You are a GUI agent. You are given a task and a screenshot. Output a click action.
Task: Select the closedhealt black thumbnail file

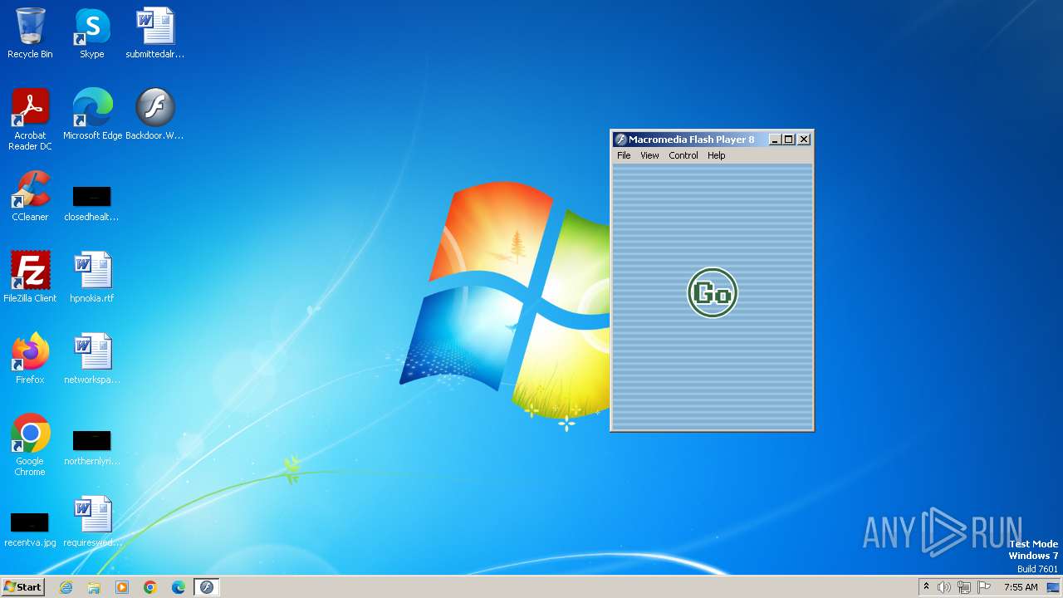click(x=91, y=203)
